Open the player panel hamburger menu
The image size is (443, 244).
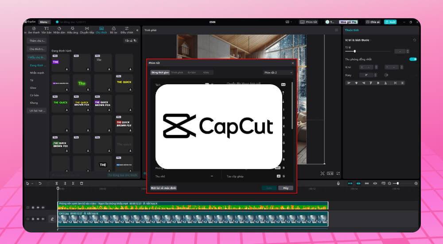(337, 30)
